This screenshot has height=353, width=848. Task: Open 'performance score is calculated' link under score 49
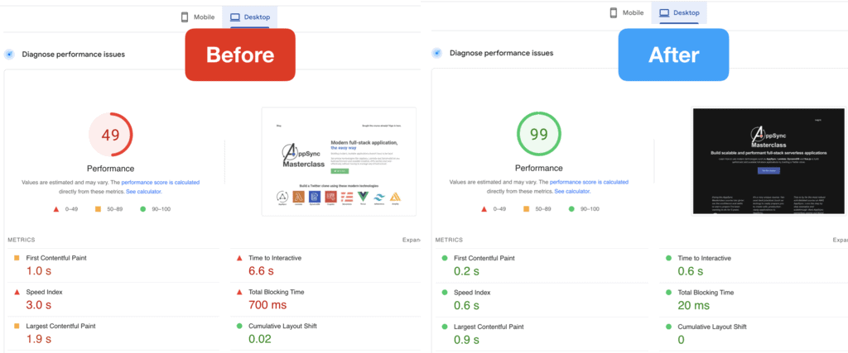[160, 182]
